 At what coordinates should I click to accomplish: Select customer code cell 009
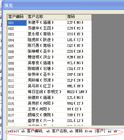[17, 69]
